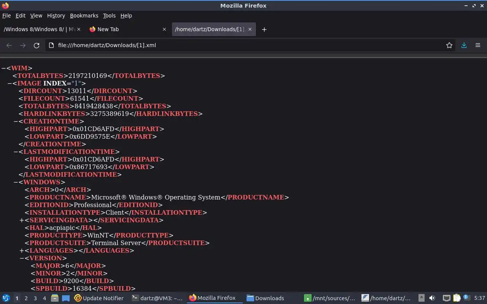Click the BUILD value 9200

(x=71, y=281)
